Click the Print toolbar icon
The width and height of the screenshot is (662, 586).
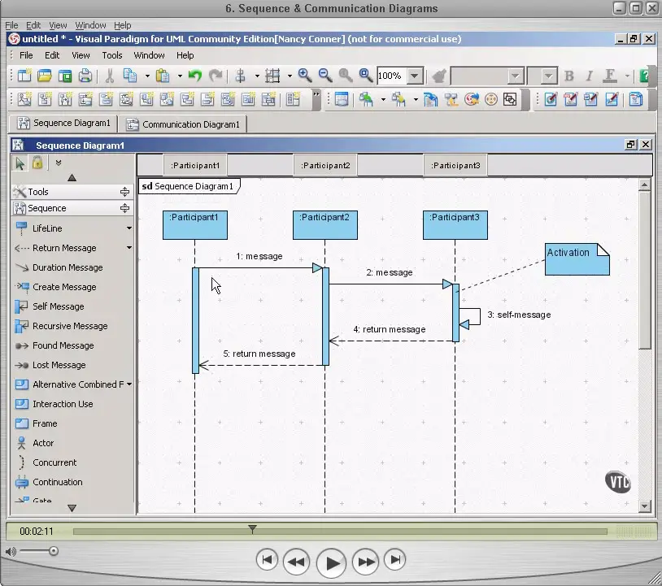[x=85, y=76]
